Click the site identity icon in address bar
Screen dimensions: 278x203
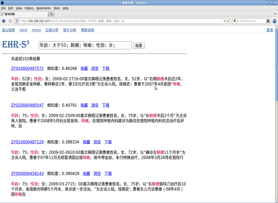tap(18, 21)
